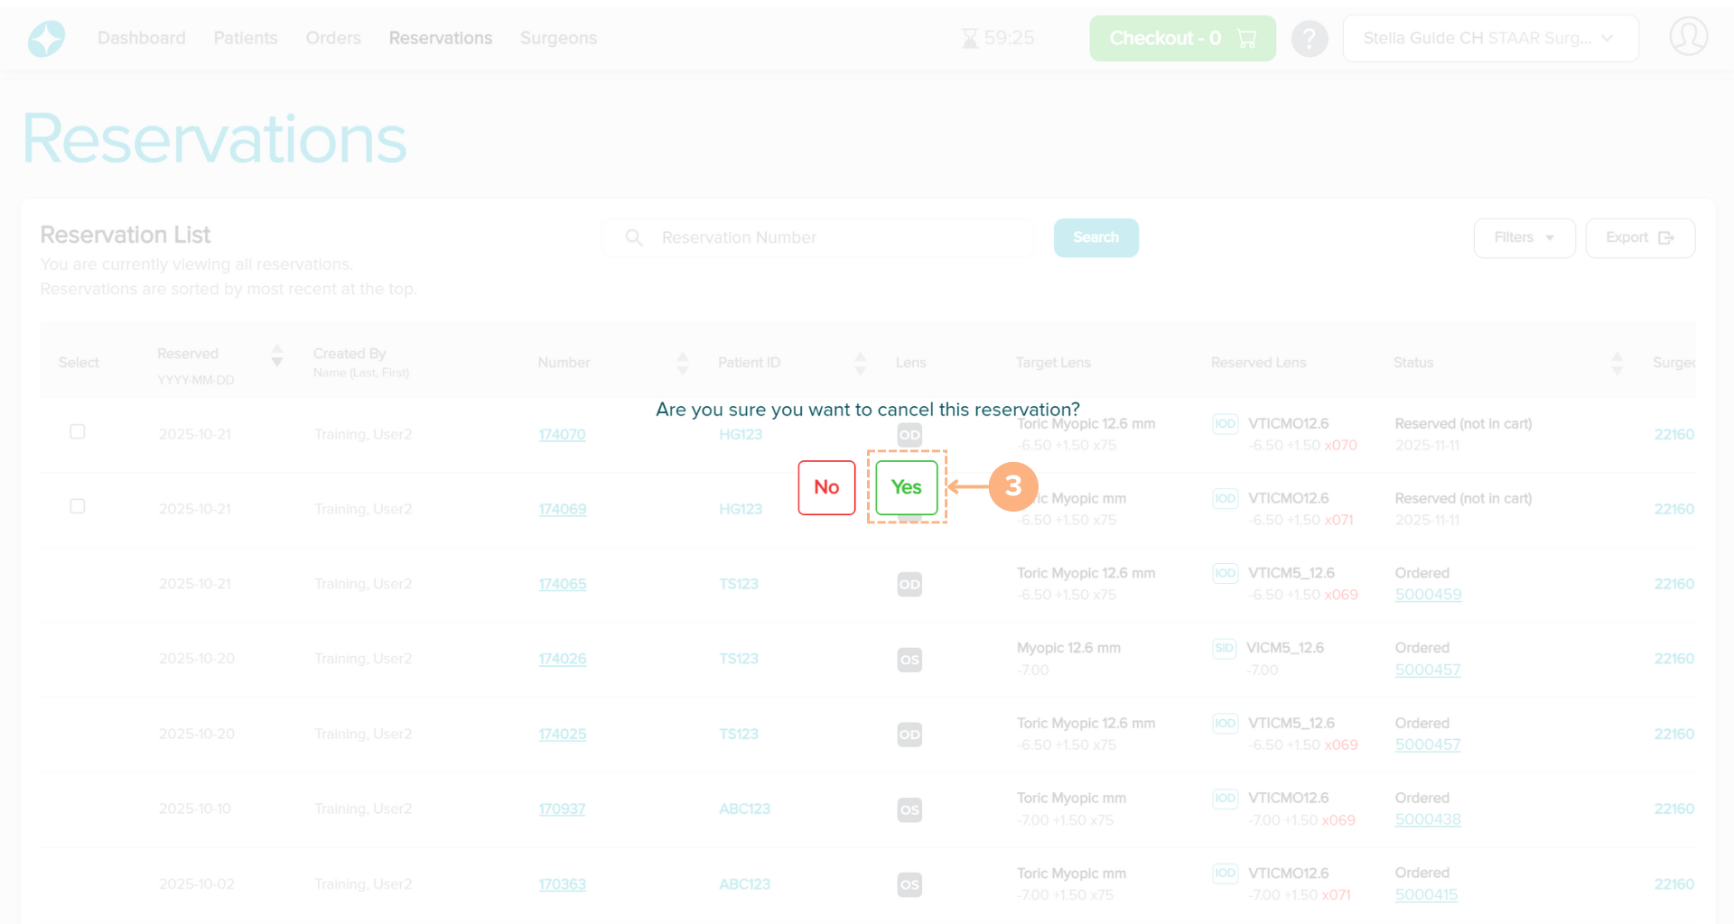Expand the Filters dropdown
The width and height of the screenshot is (1734, 924).
[1524, 238]
